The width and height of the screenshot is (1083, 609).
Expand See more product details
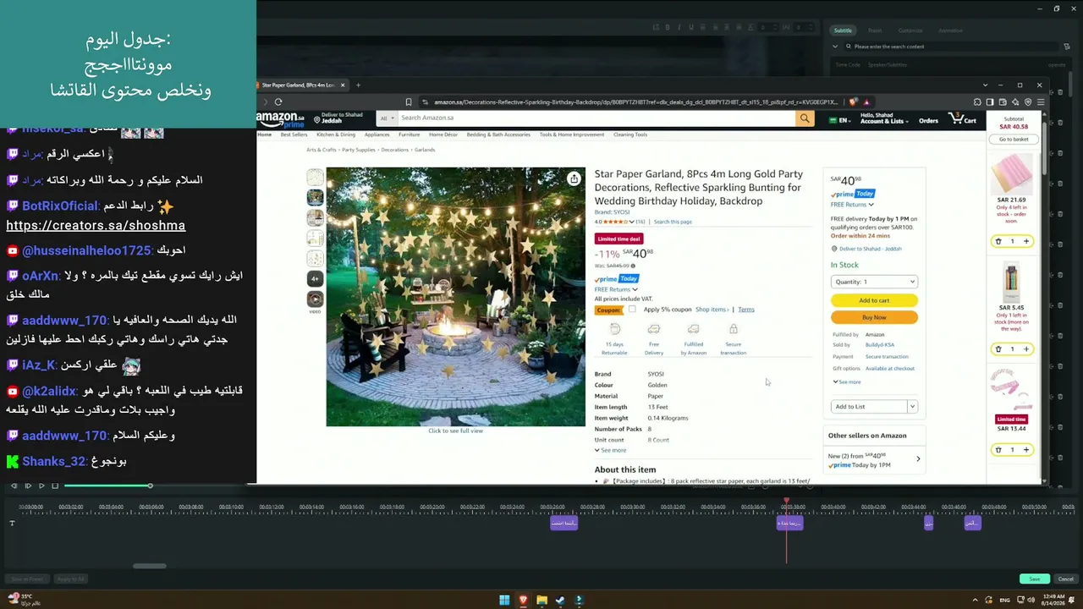click(610, 451)
